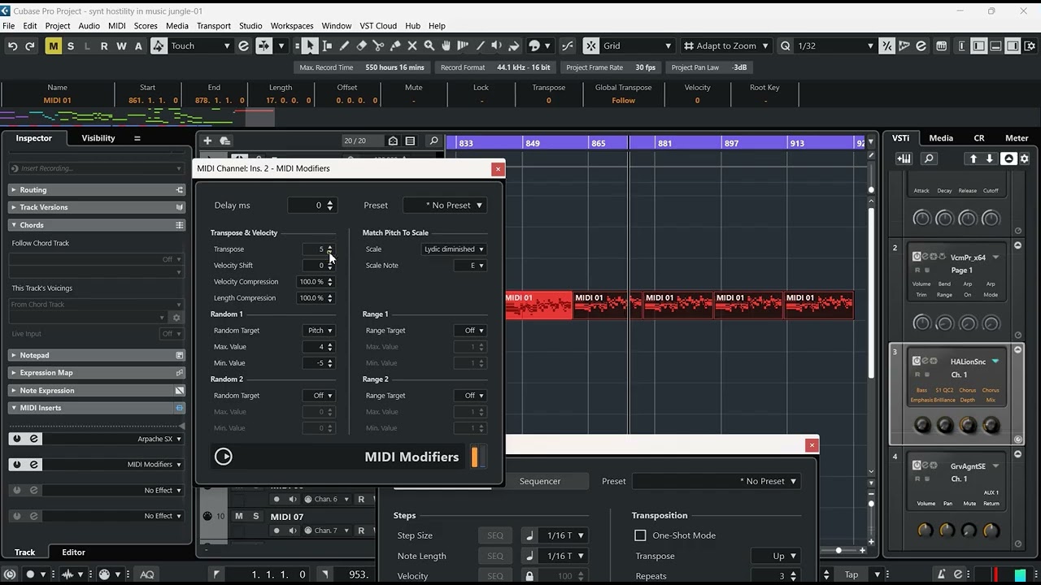Open the Touch automation mode dropdown
1041x585 pixels.
coord(200,46)
